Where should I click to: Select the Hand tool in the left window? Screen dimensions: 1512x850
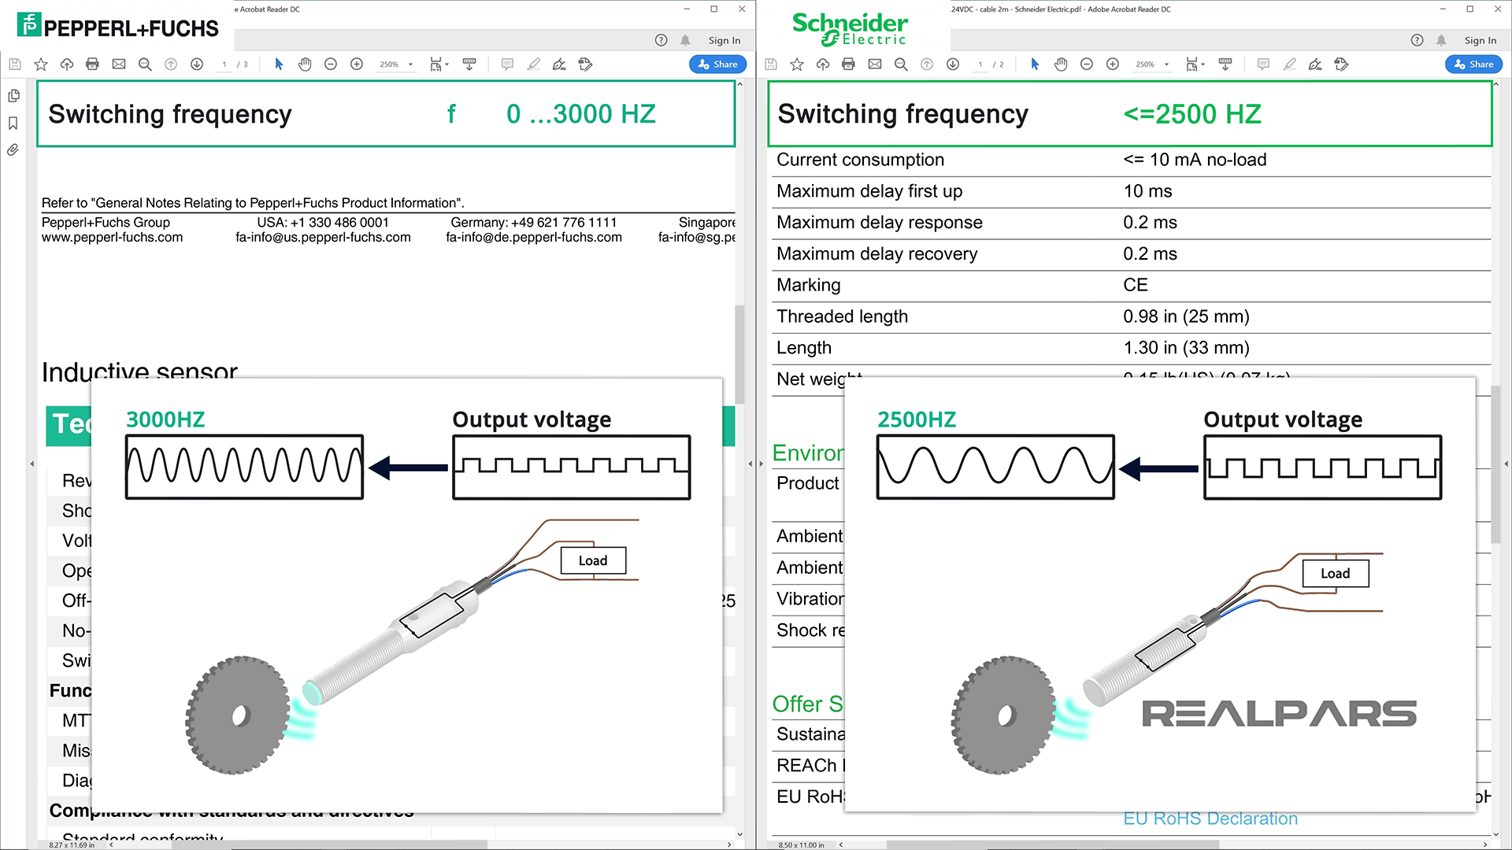(x=305, y=64)
